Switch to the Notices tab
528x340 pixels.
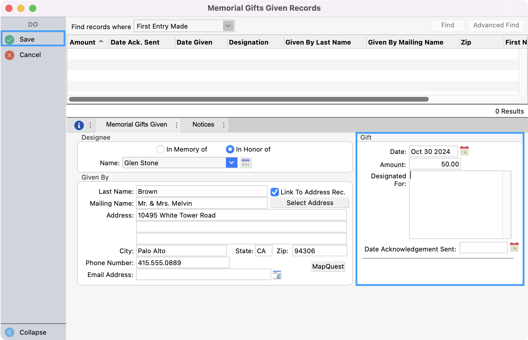coord(203,125)
